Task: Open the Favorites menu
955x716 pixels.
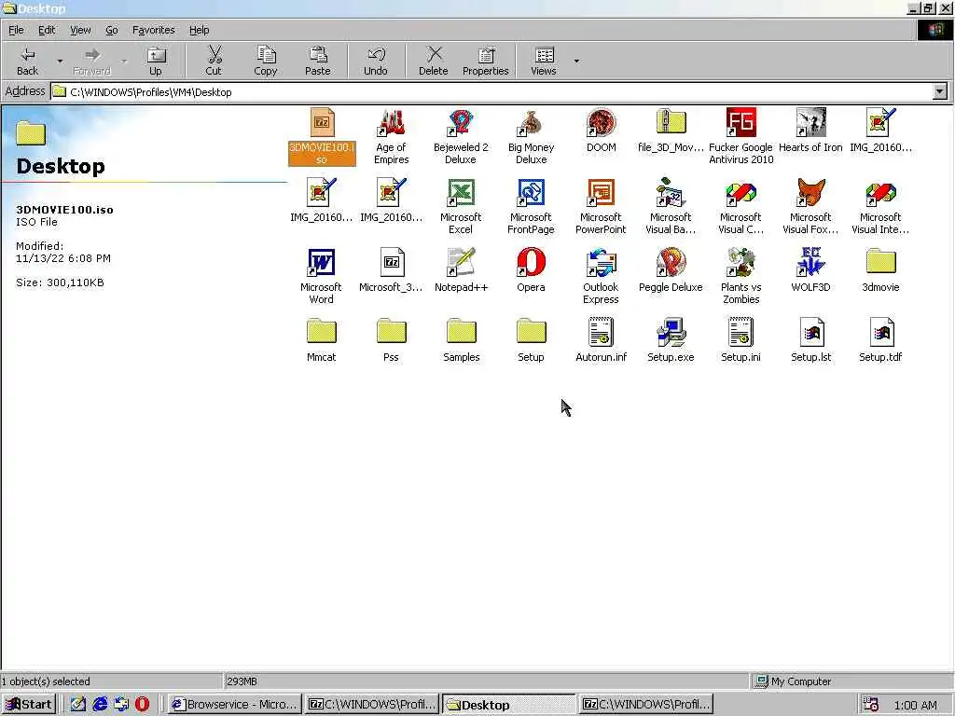Action: coord(154,30)
